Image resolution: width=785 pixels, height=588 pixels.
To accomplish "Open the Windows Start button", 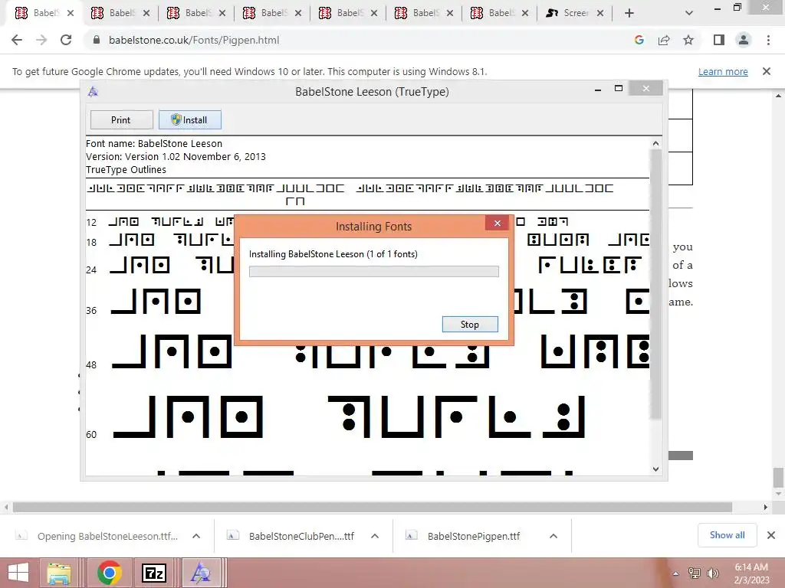I will [18, 573].
